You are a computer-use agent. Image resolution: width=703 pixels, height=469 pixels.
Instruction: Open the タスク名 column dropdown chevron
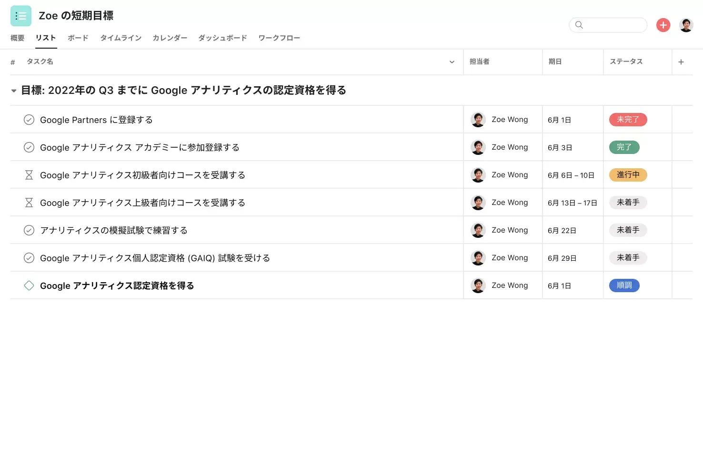tap(452, 62)
